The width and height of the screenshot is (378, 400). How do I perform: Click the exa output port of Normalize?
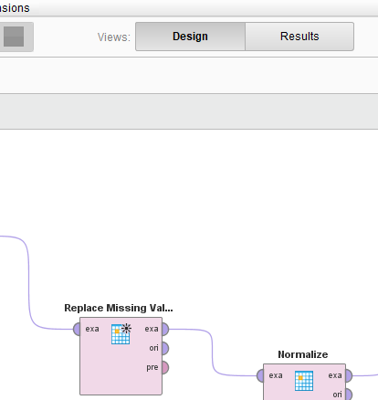coord(349,375)
